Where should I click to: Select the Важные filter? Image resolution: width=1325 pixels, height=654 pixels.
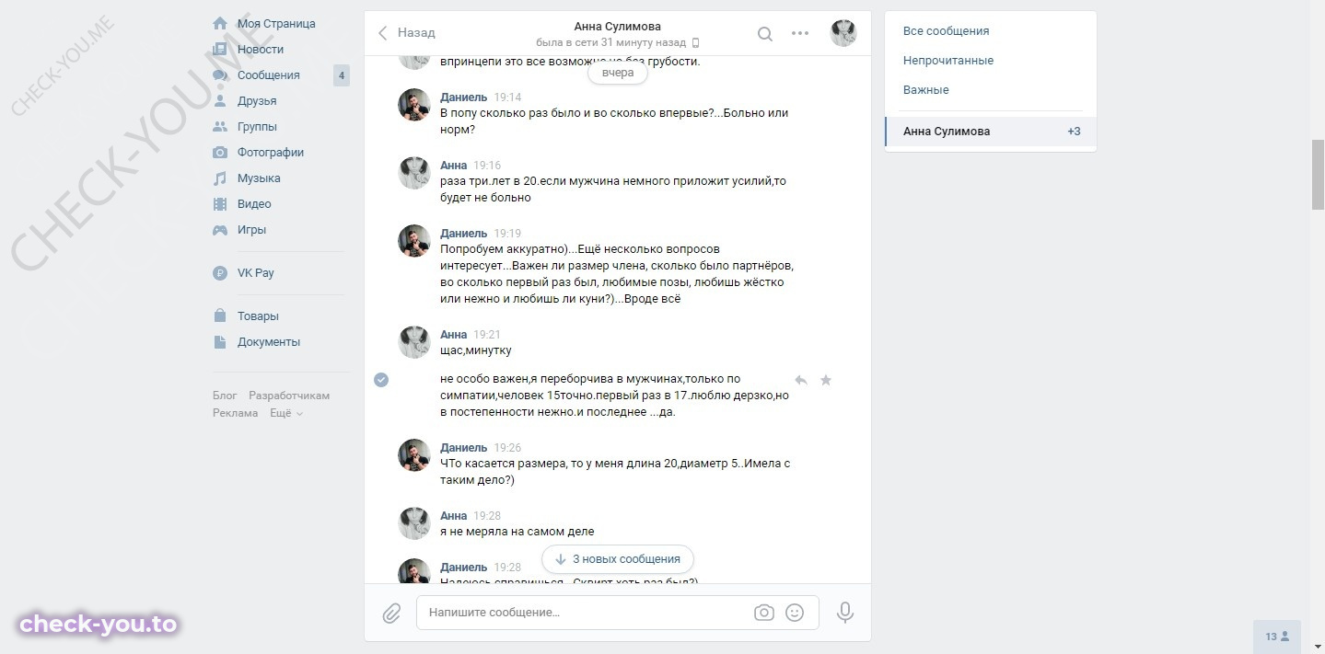991,89
